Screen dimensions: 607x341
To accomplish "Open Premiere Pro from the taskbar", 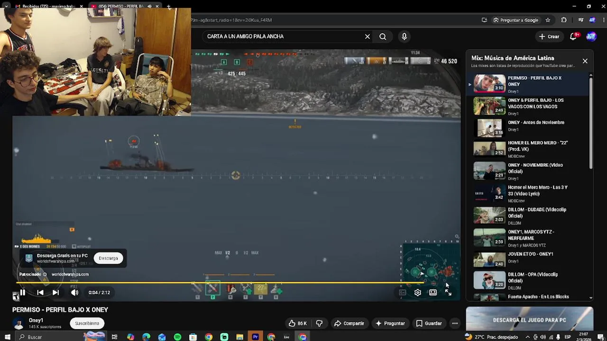I will [255, 337].
